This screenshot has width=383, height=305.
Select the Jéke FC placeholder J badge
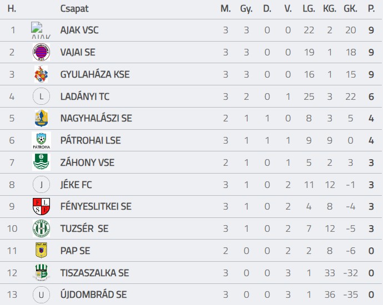(41, 185)
